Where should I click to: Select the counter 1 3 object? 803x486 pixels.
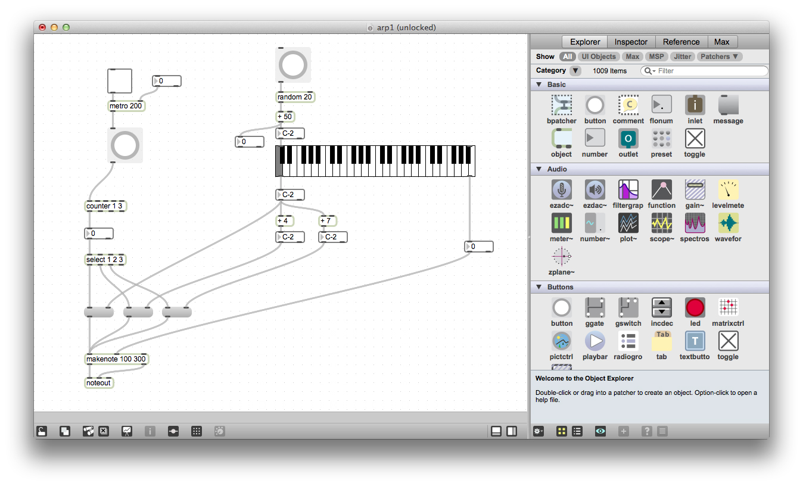tap(106, 206)
